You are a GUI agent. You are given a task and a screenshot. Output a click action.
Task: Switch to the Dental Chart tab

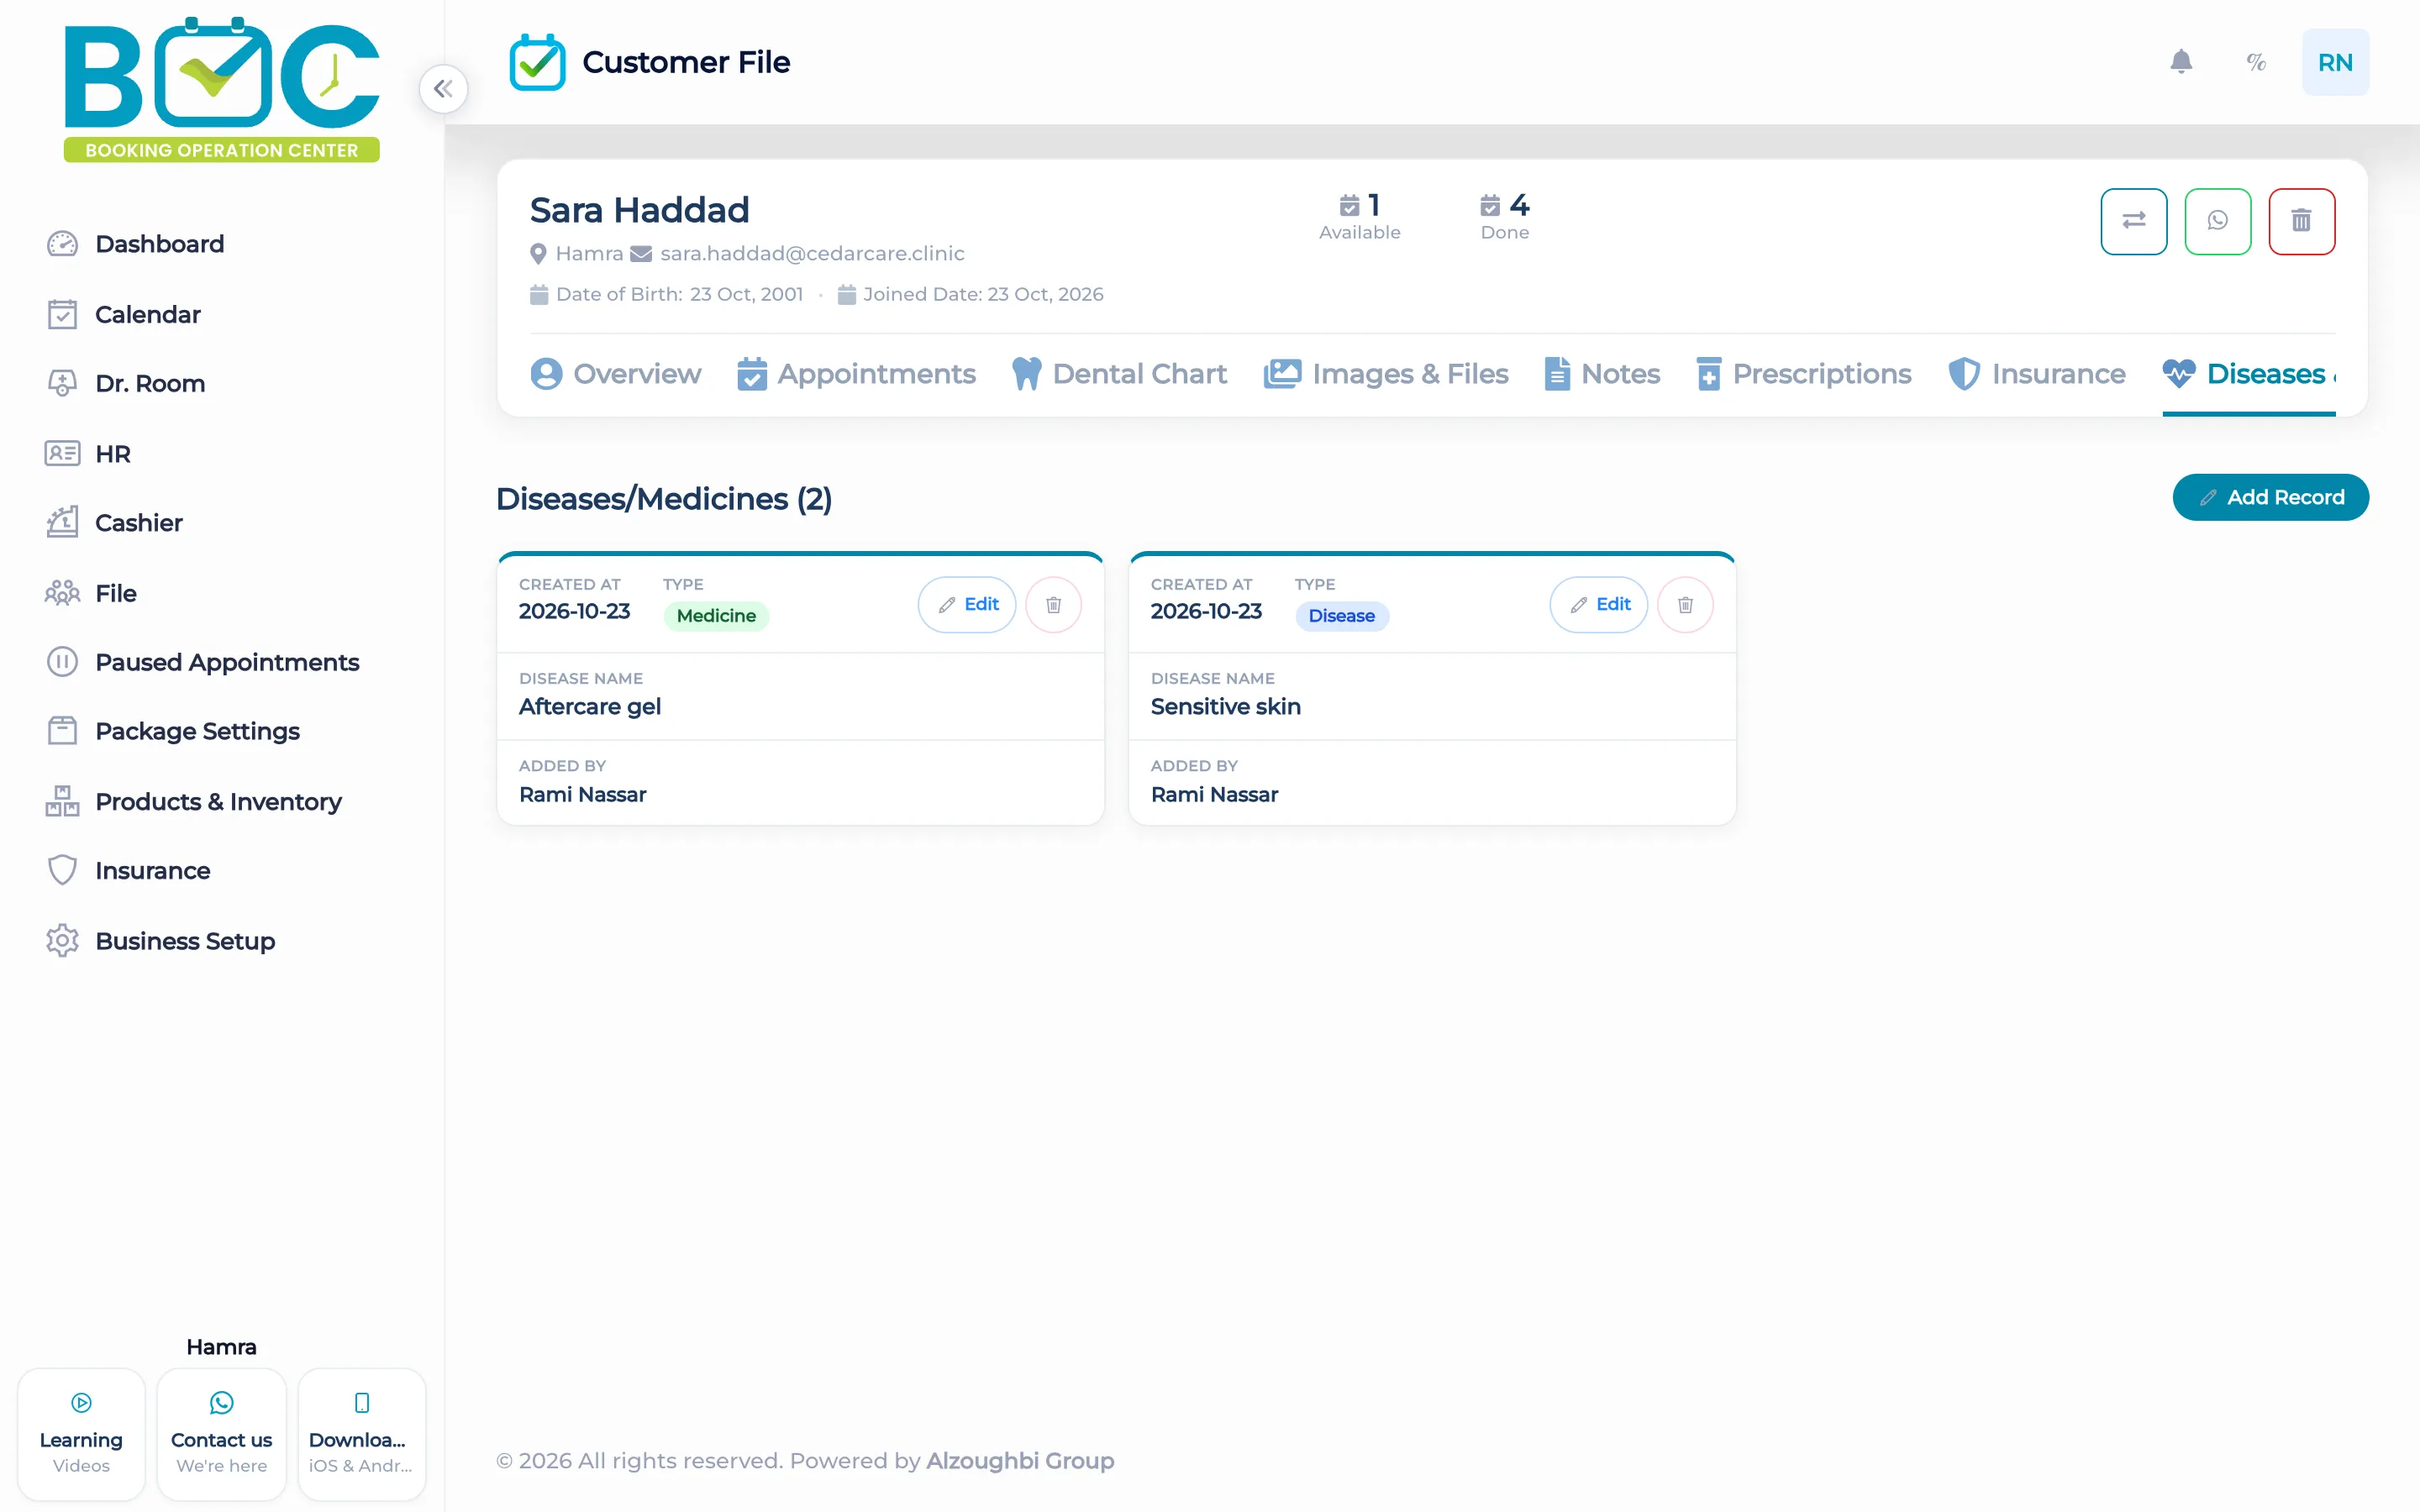tap(1119, 374)
